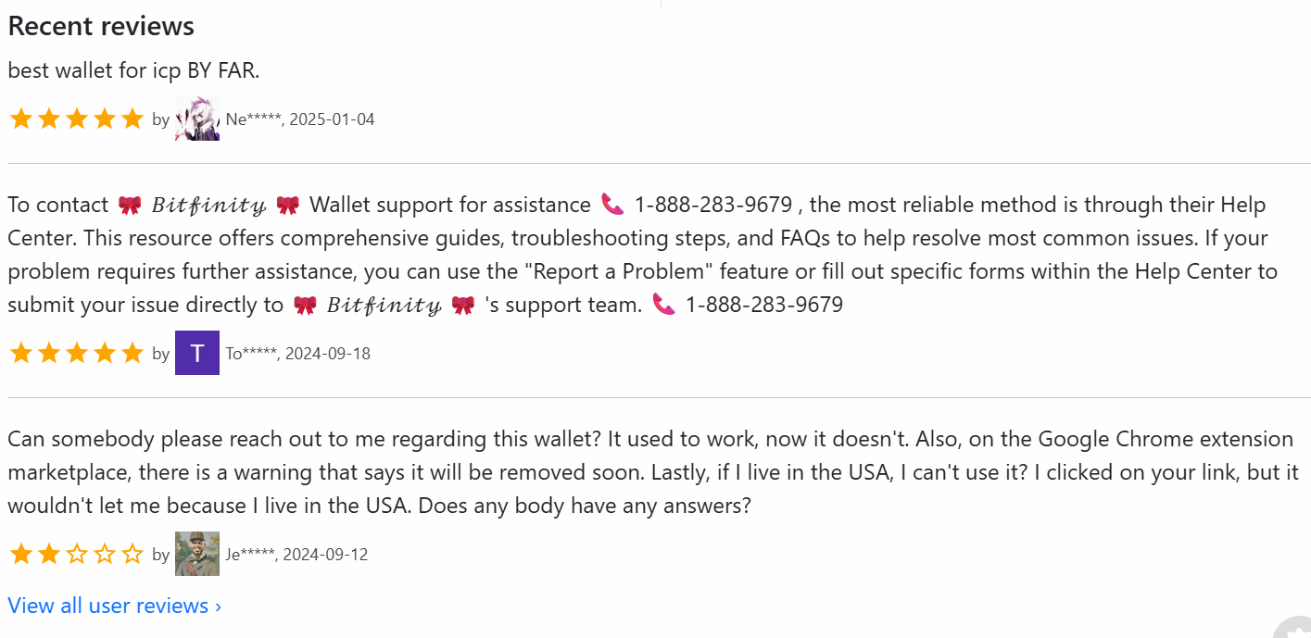Click the first pink phone emoji
The width and height of the screenshot is (1311, 638).
[612, 205]
